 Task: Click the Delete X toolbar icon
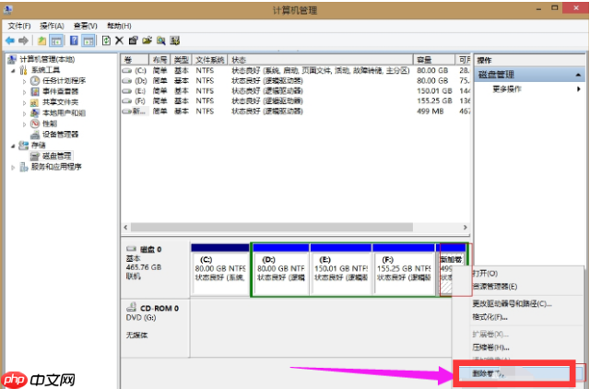pyautogui.click(x=119, y=41)
